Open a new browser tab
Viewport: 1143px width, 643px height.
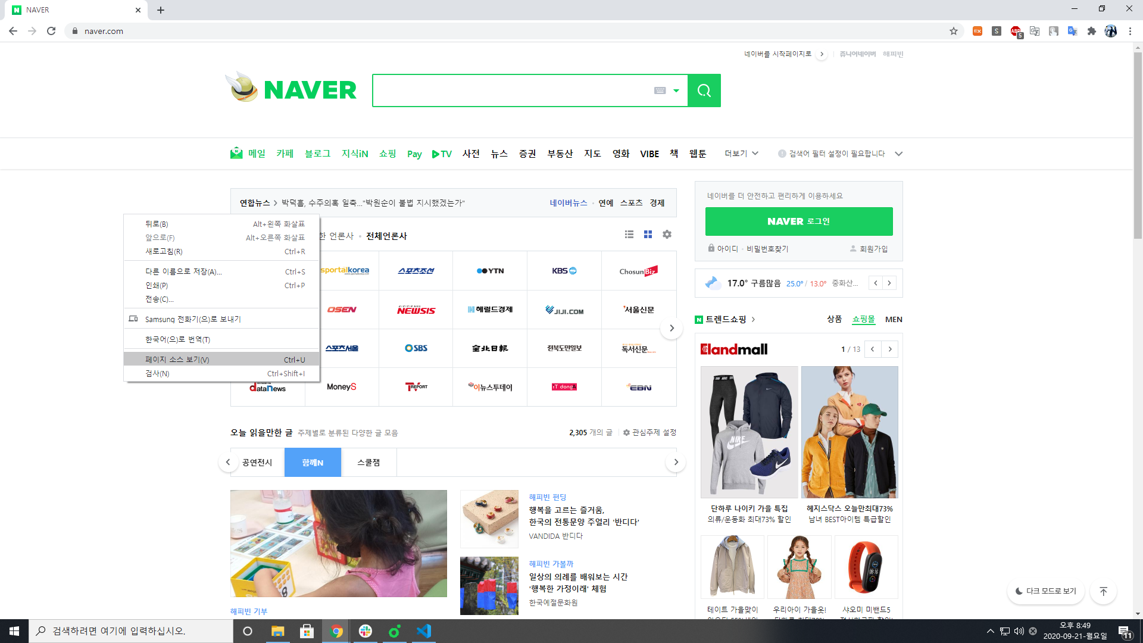161,10
